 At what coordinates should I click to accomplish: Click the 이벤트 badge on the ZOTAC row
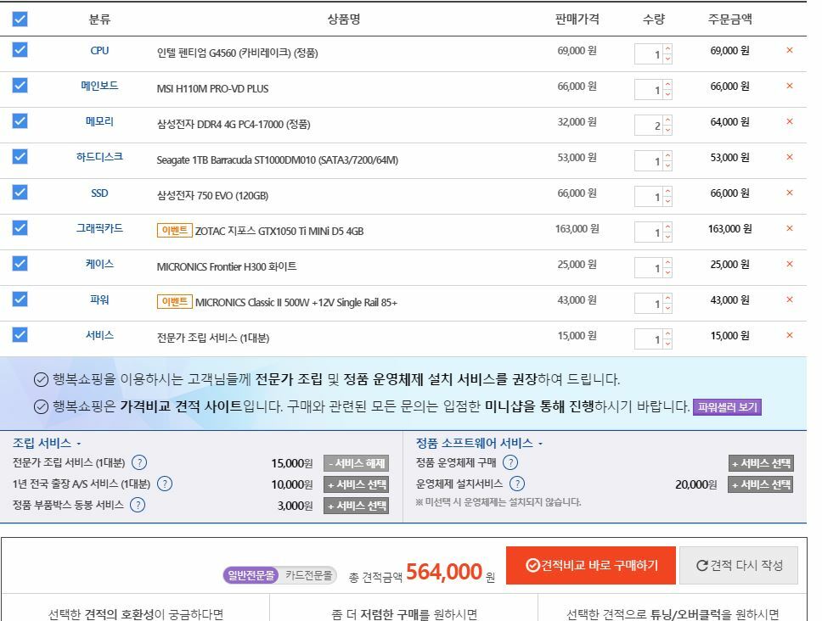[175, 230]
